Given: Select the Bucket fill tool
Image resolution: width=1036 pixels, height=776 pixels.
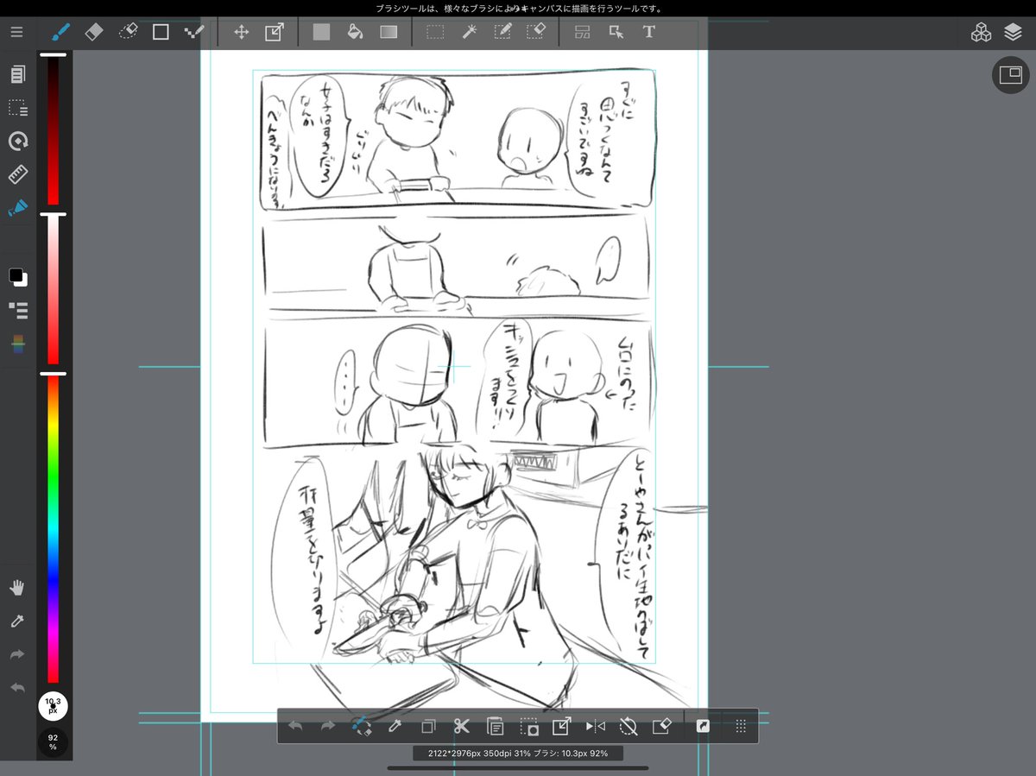Looking at the screenshot, I should (354, 33).
